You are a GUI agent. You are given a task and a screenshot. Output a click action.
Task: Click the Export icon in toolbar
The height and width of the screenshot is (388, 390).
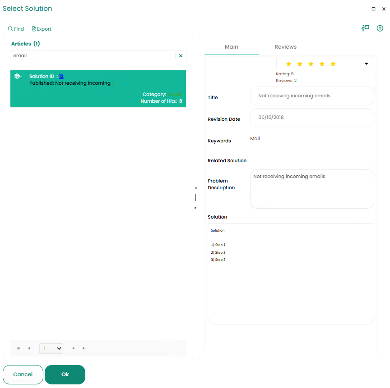(33, 29)
